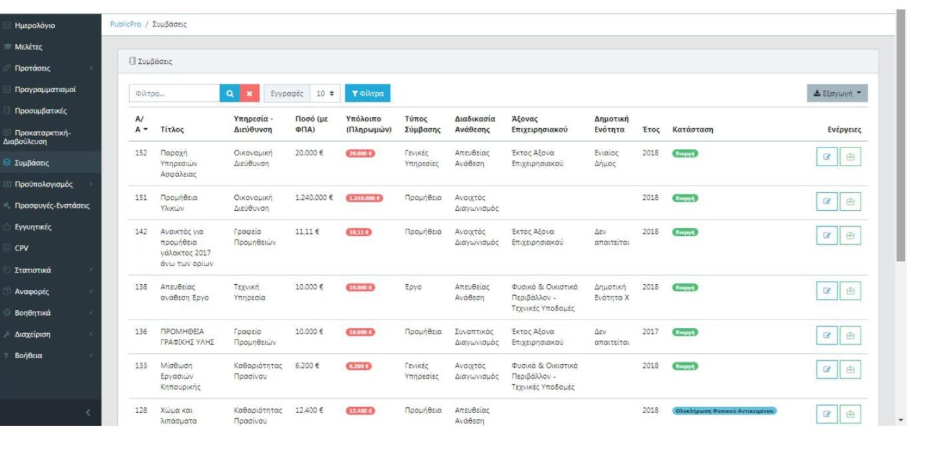Go to Ημερολόγιο sidebar item
The width and height of the screenshot is (929, 451).
point(50,26)
